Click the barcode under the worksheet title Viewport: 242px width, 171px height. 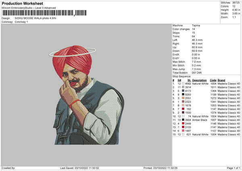coord(44,13)
